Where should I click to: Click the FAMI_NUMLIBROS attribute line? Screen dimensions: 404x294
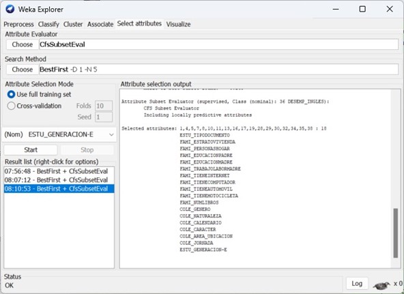(199, 203)
